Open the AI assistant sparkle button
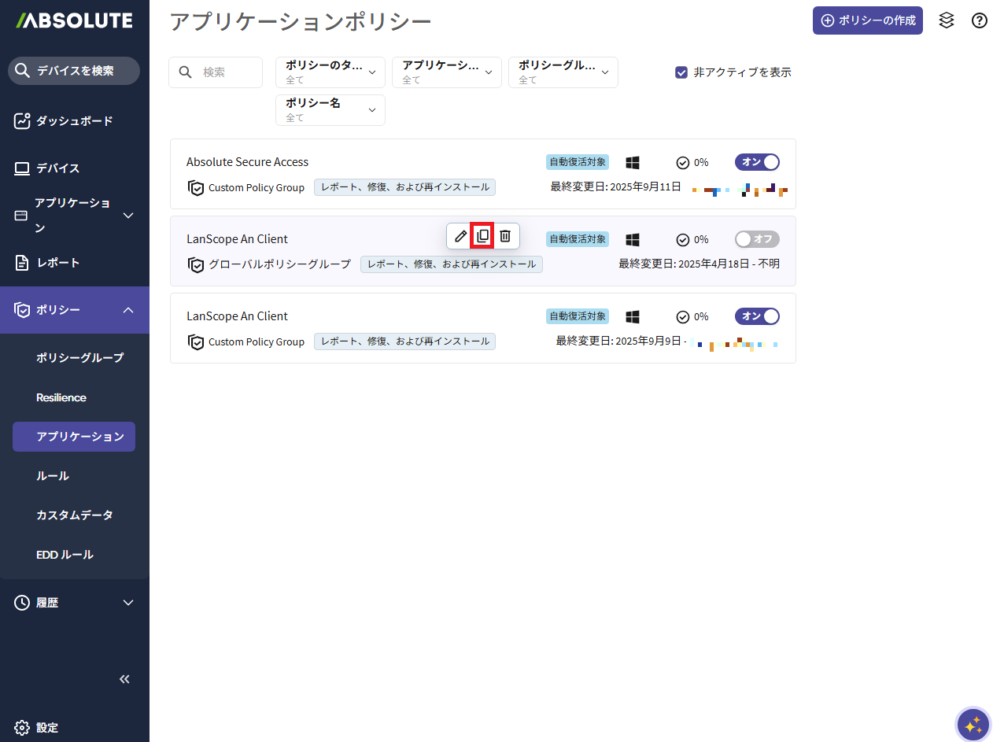The height and width of the screenshot is (742, 993). coord(973,724)
